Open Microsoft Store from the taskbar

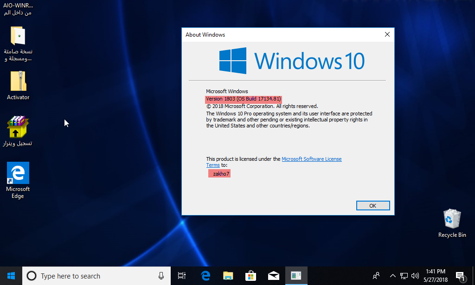point(250,276)
